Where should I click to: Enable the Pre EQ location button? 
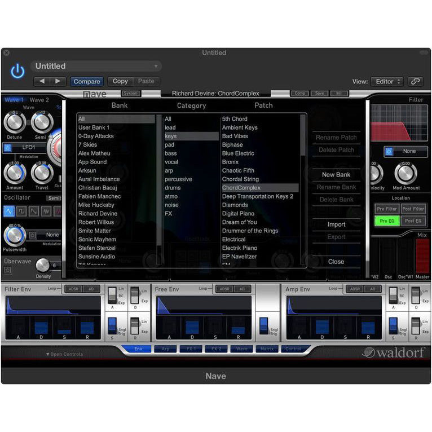pyautogui.click(x=387, y=221)
